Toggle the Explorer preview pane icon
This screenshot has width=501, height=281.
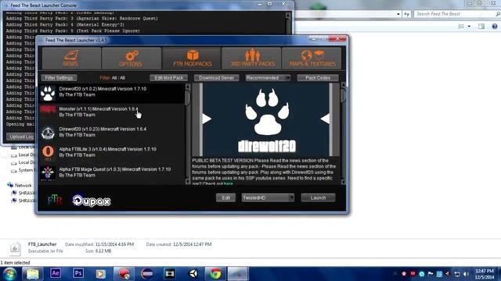coord(481,27)
